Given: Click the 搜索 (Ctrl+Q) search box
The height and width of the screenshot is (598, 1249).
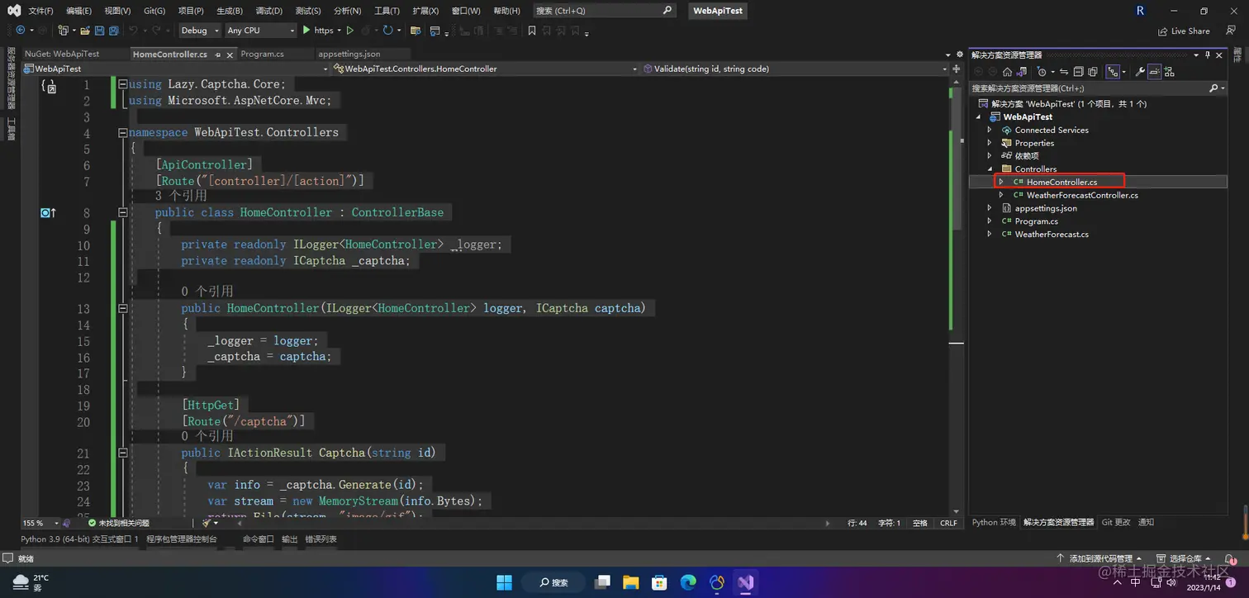Looking at the screenshot, I should pyautogui.click(x=603, y=11).
